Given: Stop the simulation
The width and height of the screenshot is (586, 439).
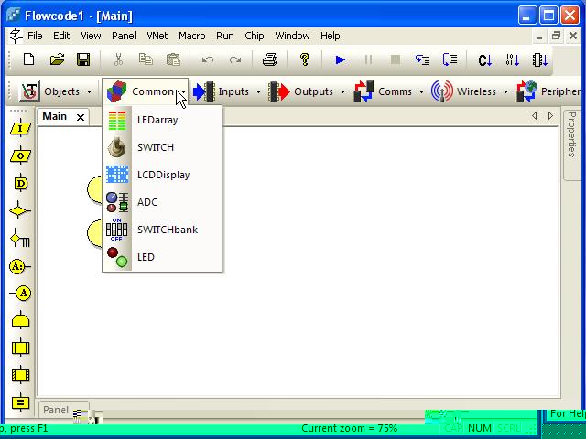Looking at the screenshot, I should [396, 59].
